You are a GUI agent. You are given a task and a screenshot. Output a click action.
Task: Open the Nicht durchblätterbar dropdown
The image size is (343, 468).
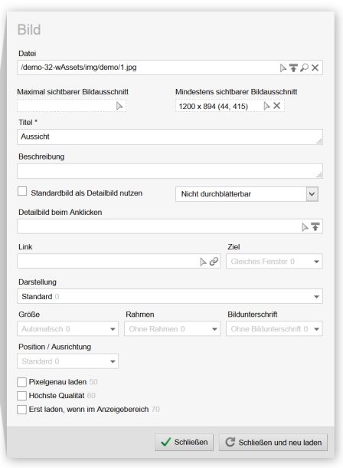247,194
